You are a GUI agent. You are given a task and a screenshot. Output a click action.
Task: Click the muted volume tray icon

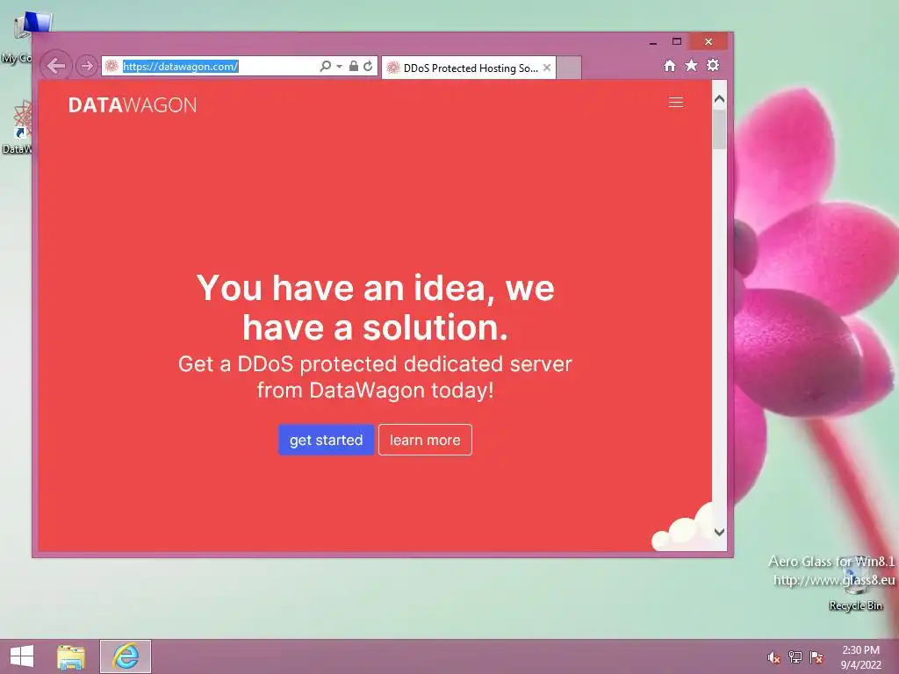[x=773, y=657]
